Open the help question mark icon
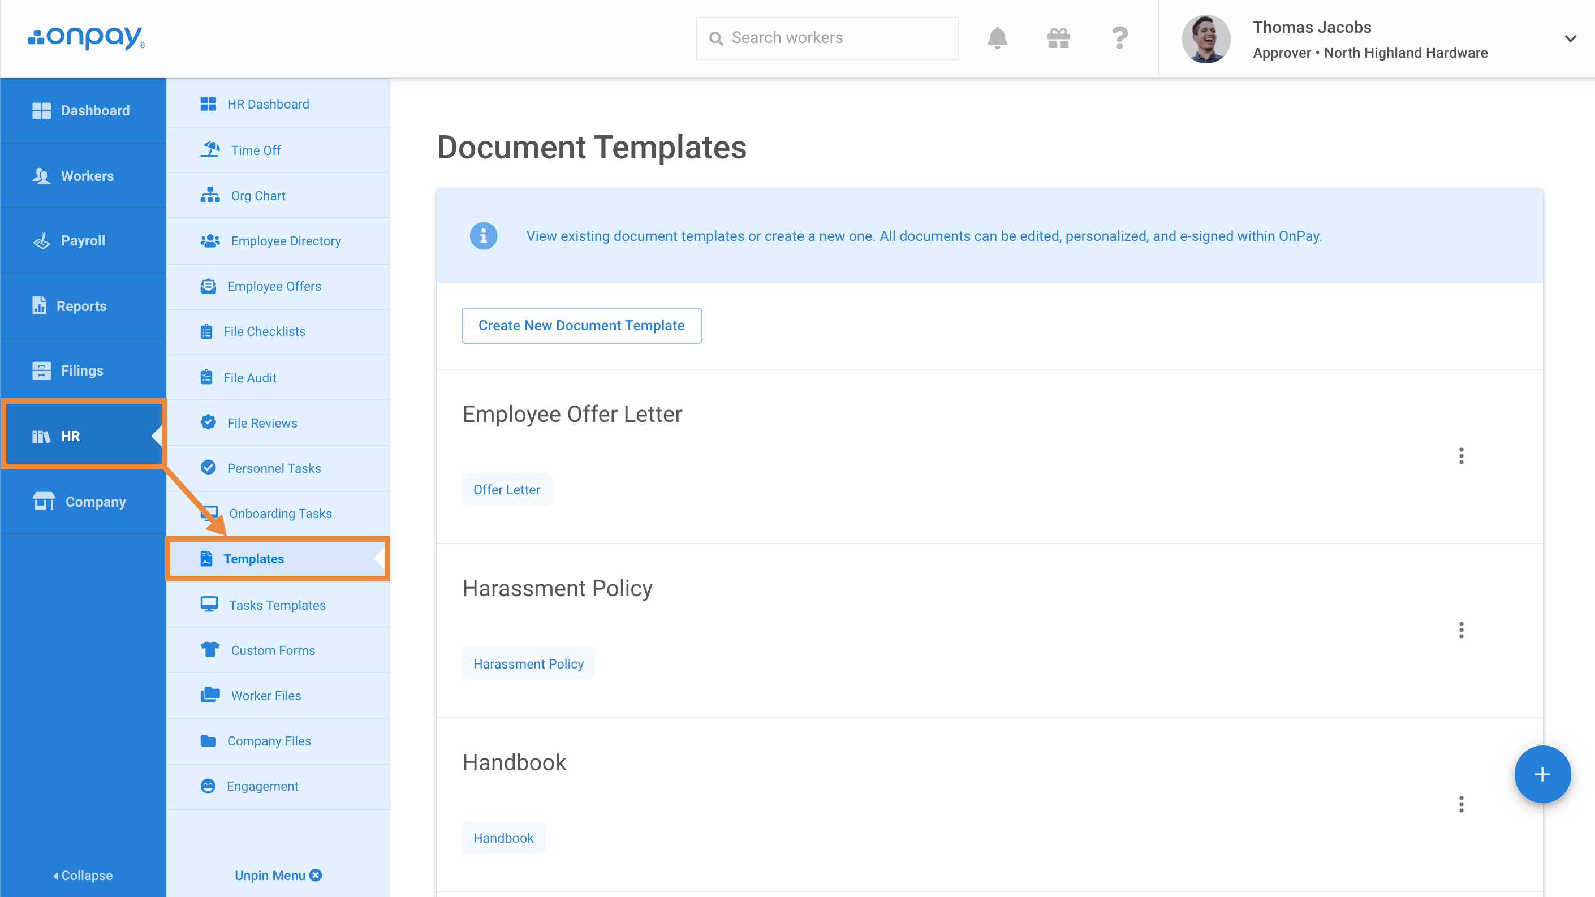Screen dimensions: 1595x897 [x=1119, y=38]
